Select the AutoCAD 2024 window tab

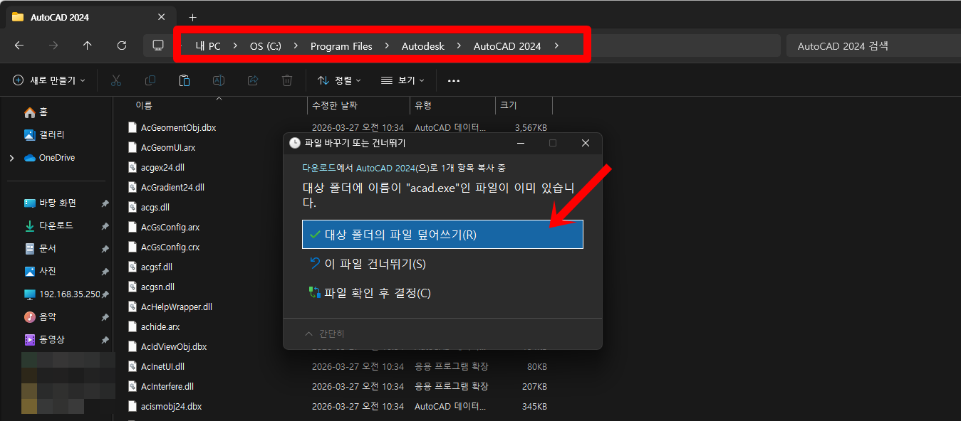pyautogui.click(x=89, y=17)
